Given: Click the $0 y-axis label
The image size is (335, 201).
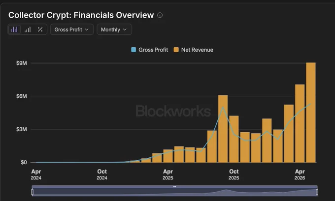Looking at the screenshot, I should click(24, 162).
